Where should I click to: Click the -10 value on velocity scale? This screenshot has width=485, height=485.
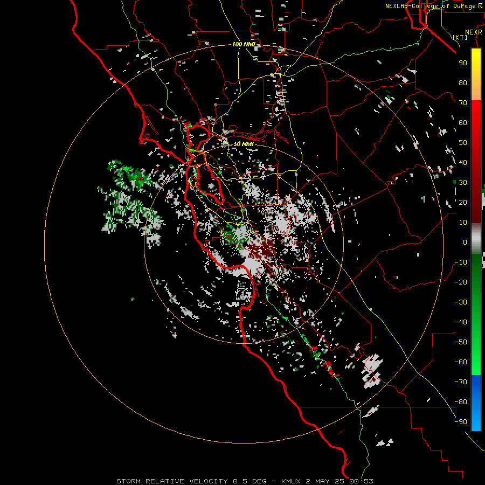tap(461, 262)
